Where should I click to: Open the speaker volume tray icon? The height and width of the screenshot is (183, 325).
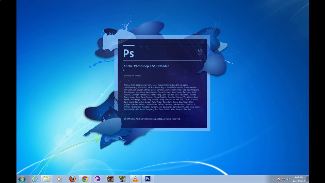pos(288,179)
